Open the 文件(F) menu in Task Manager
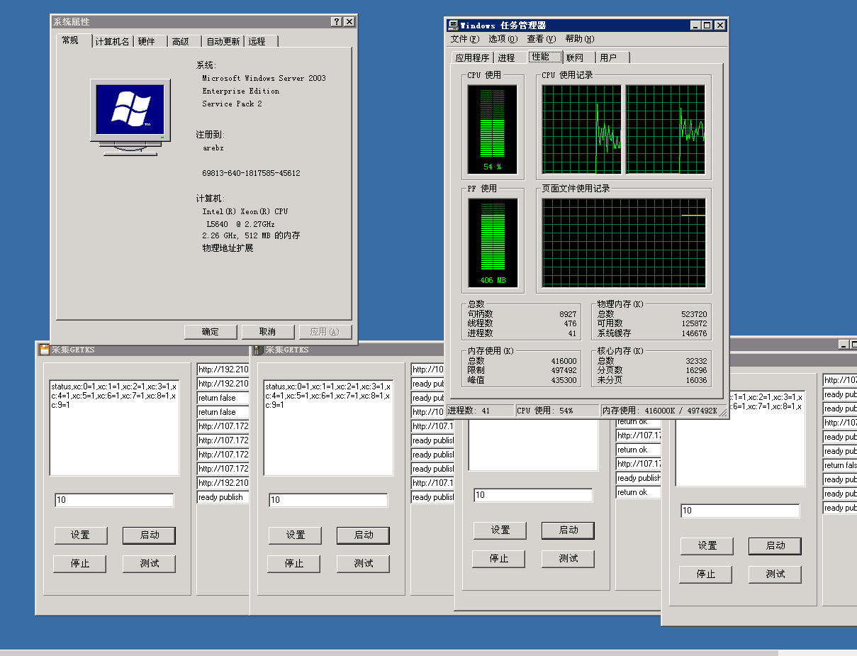The height and width of the screenshot is (656, 857). click(x=464, y=39)
